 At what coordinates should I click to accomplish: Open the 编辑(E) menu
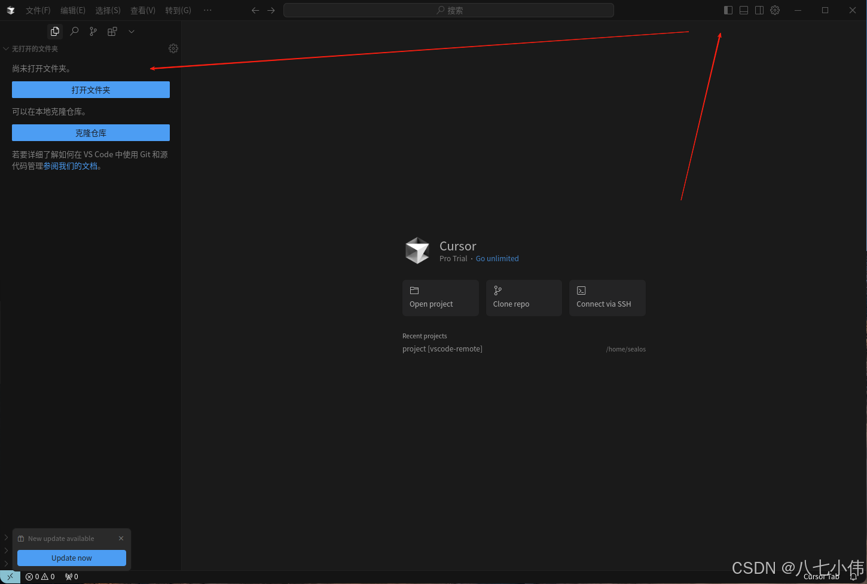point(73,10)
